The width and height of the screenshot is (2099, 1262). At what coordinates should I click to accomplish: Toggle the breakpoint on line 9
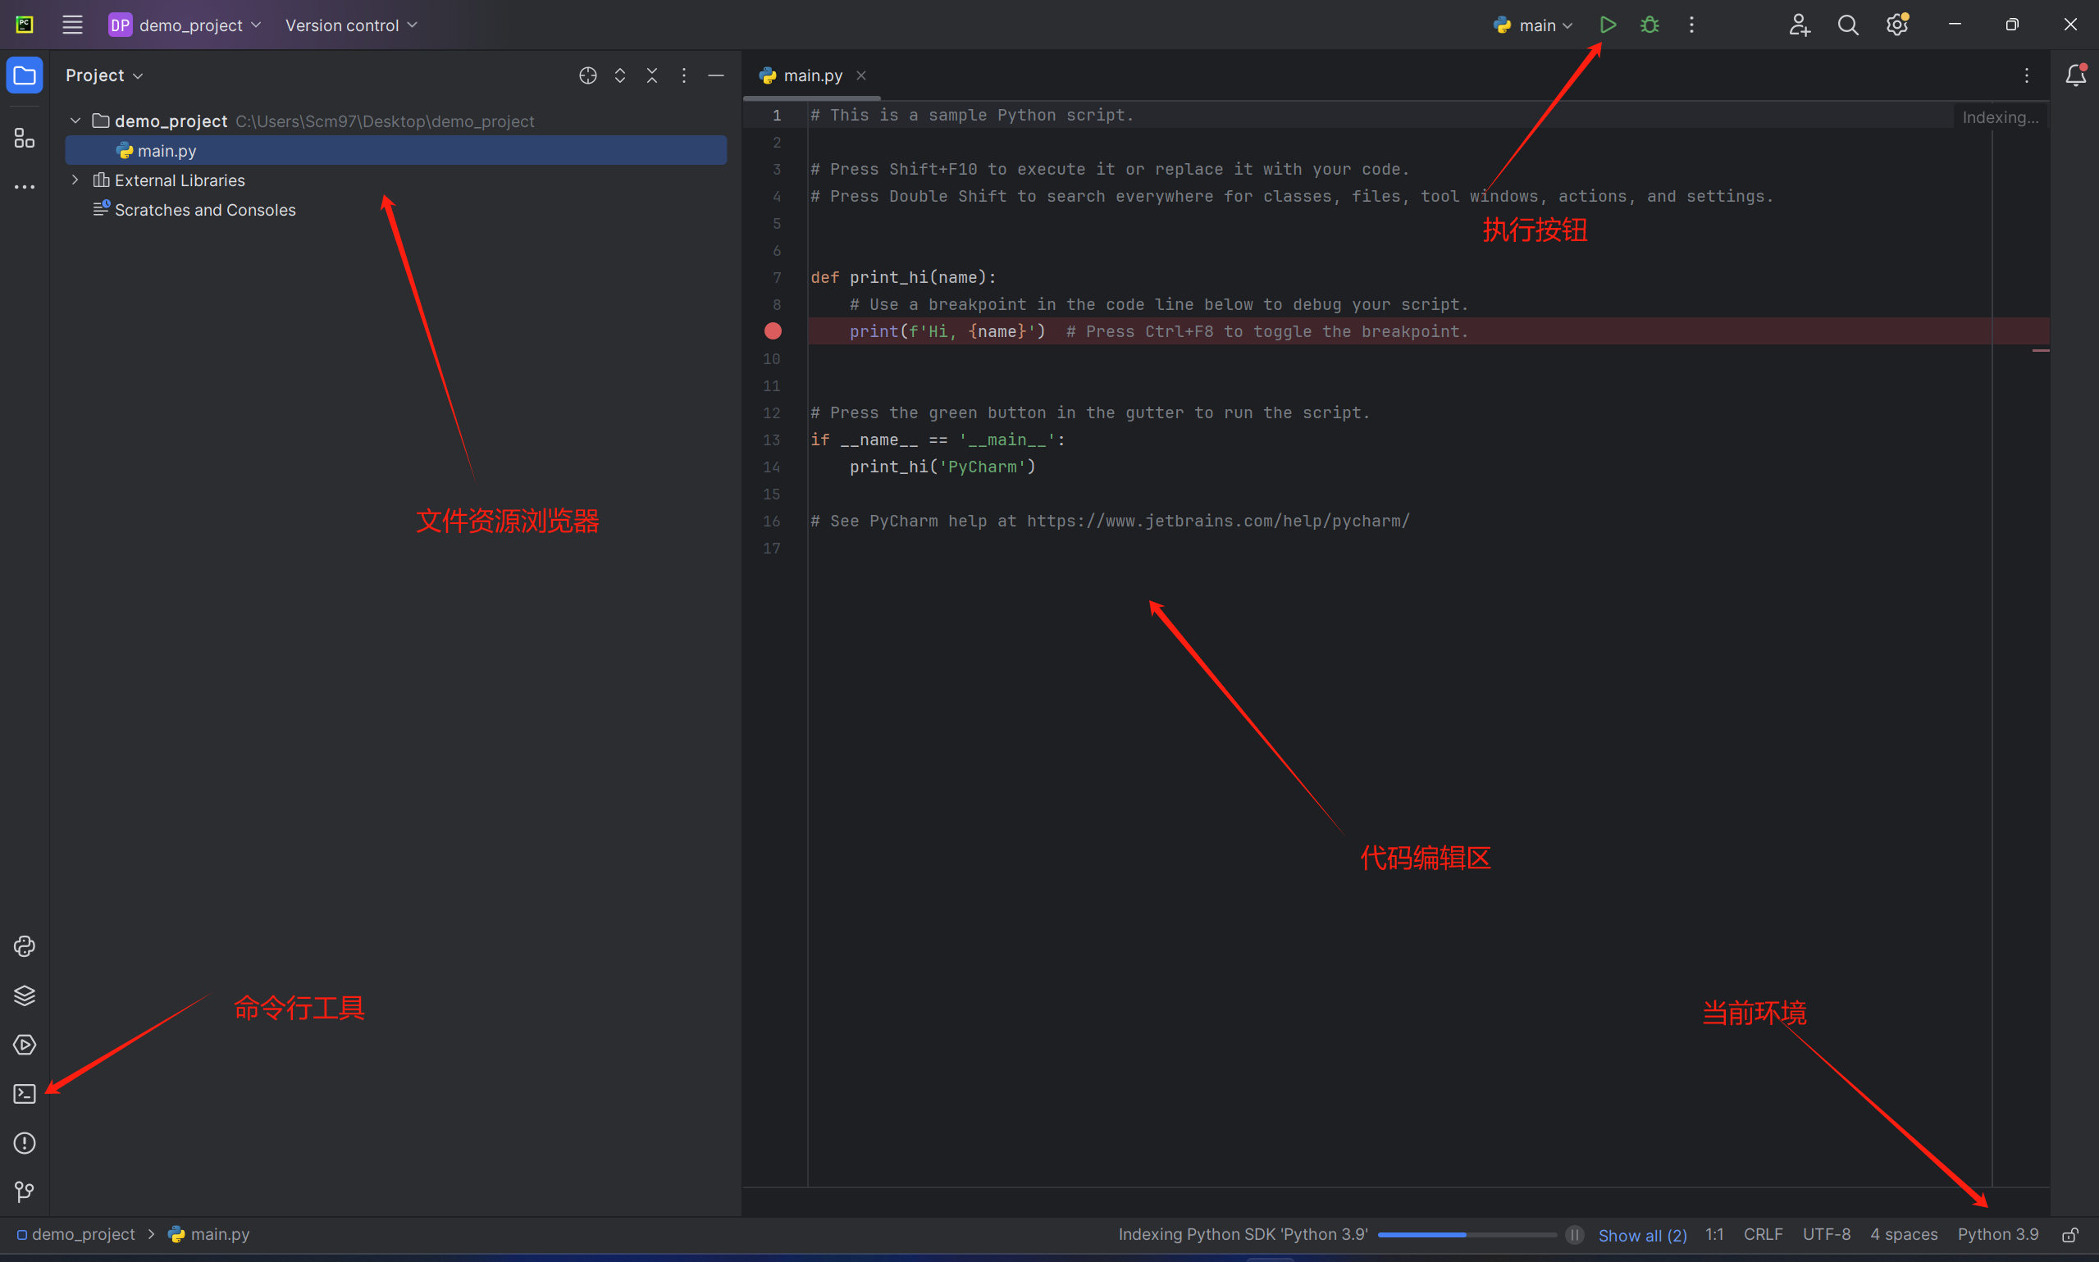click(x=772, y=331)
